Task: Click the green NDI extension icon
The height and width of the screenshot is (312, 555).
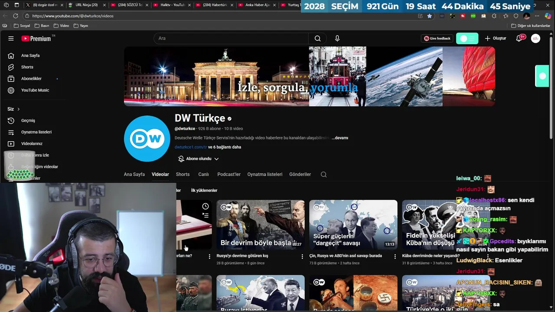Action: click(x=473, y=16)
